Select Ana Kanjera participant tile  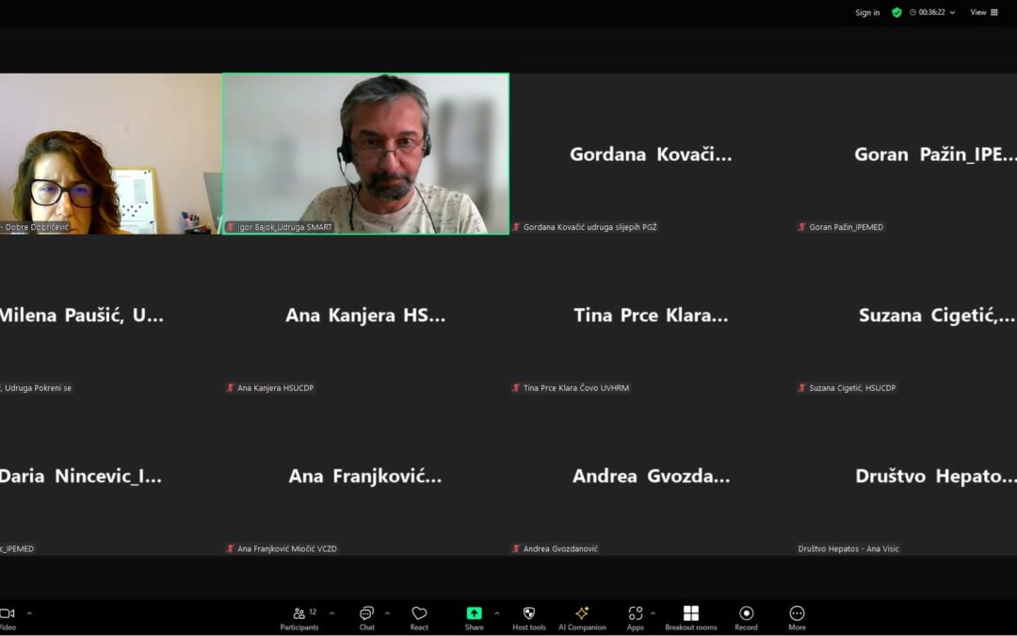365,315
